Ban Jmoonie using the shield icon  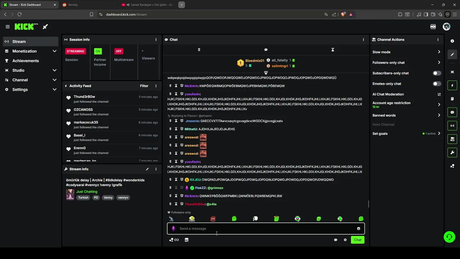click(x=182, y=121)
